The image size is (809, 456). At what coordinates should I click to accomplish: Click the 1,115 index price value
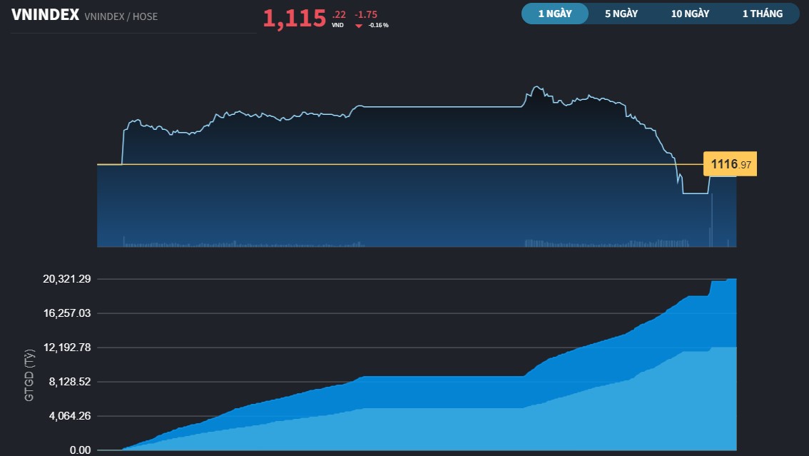pos(294,19)
